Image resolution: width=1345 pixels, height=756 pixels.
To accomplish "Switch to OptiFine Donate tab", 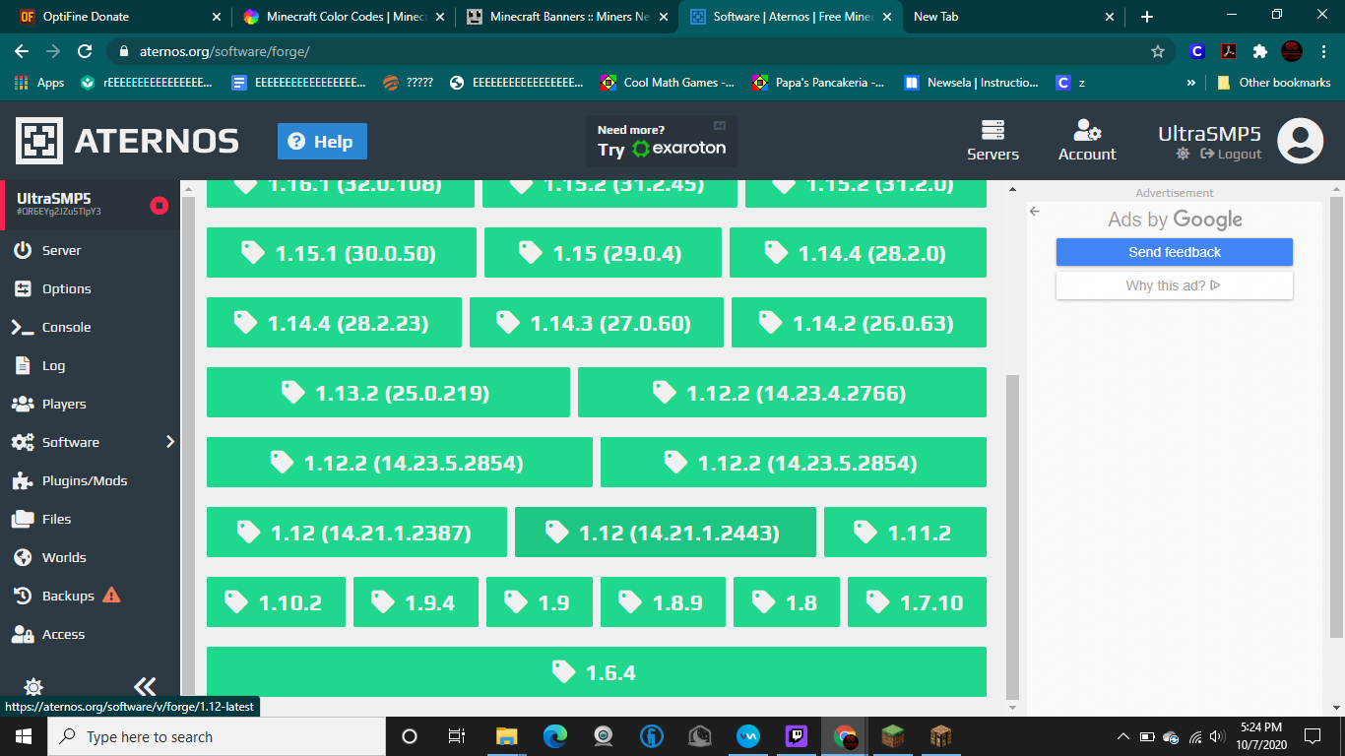I will tap(117, 17).
